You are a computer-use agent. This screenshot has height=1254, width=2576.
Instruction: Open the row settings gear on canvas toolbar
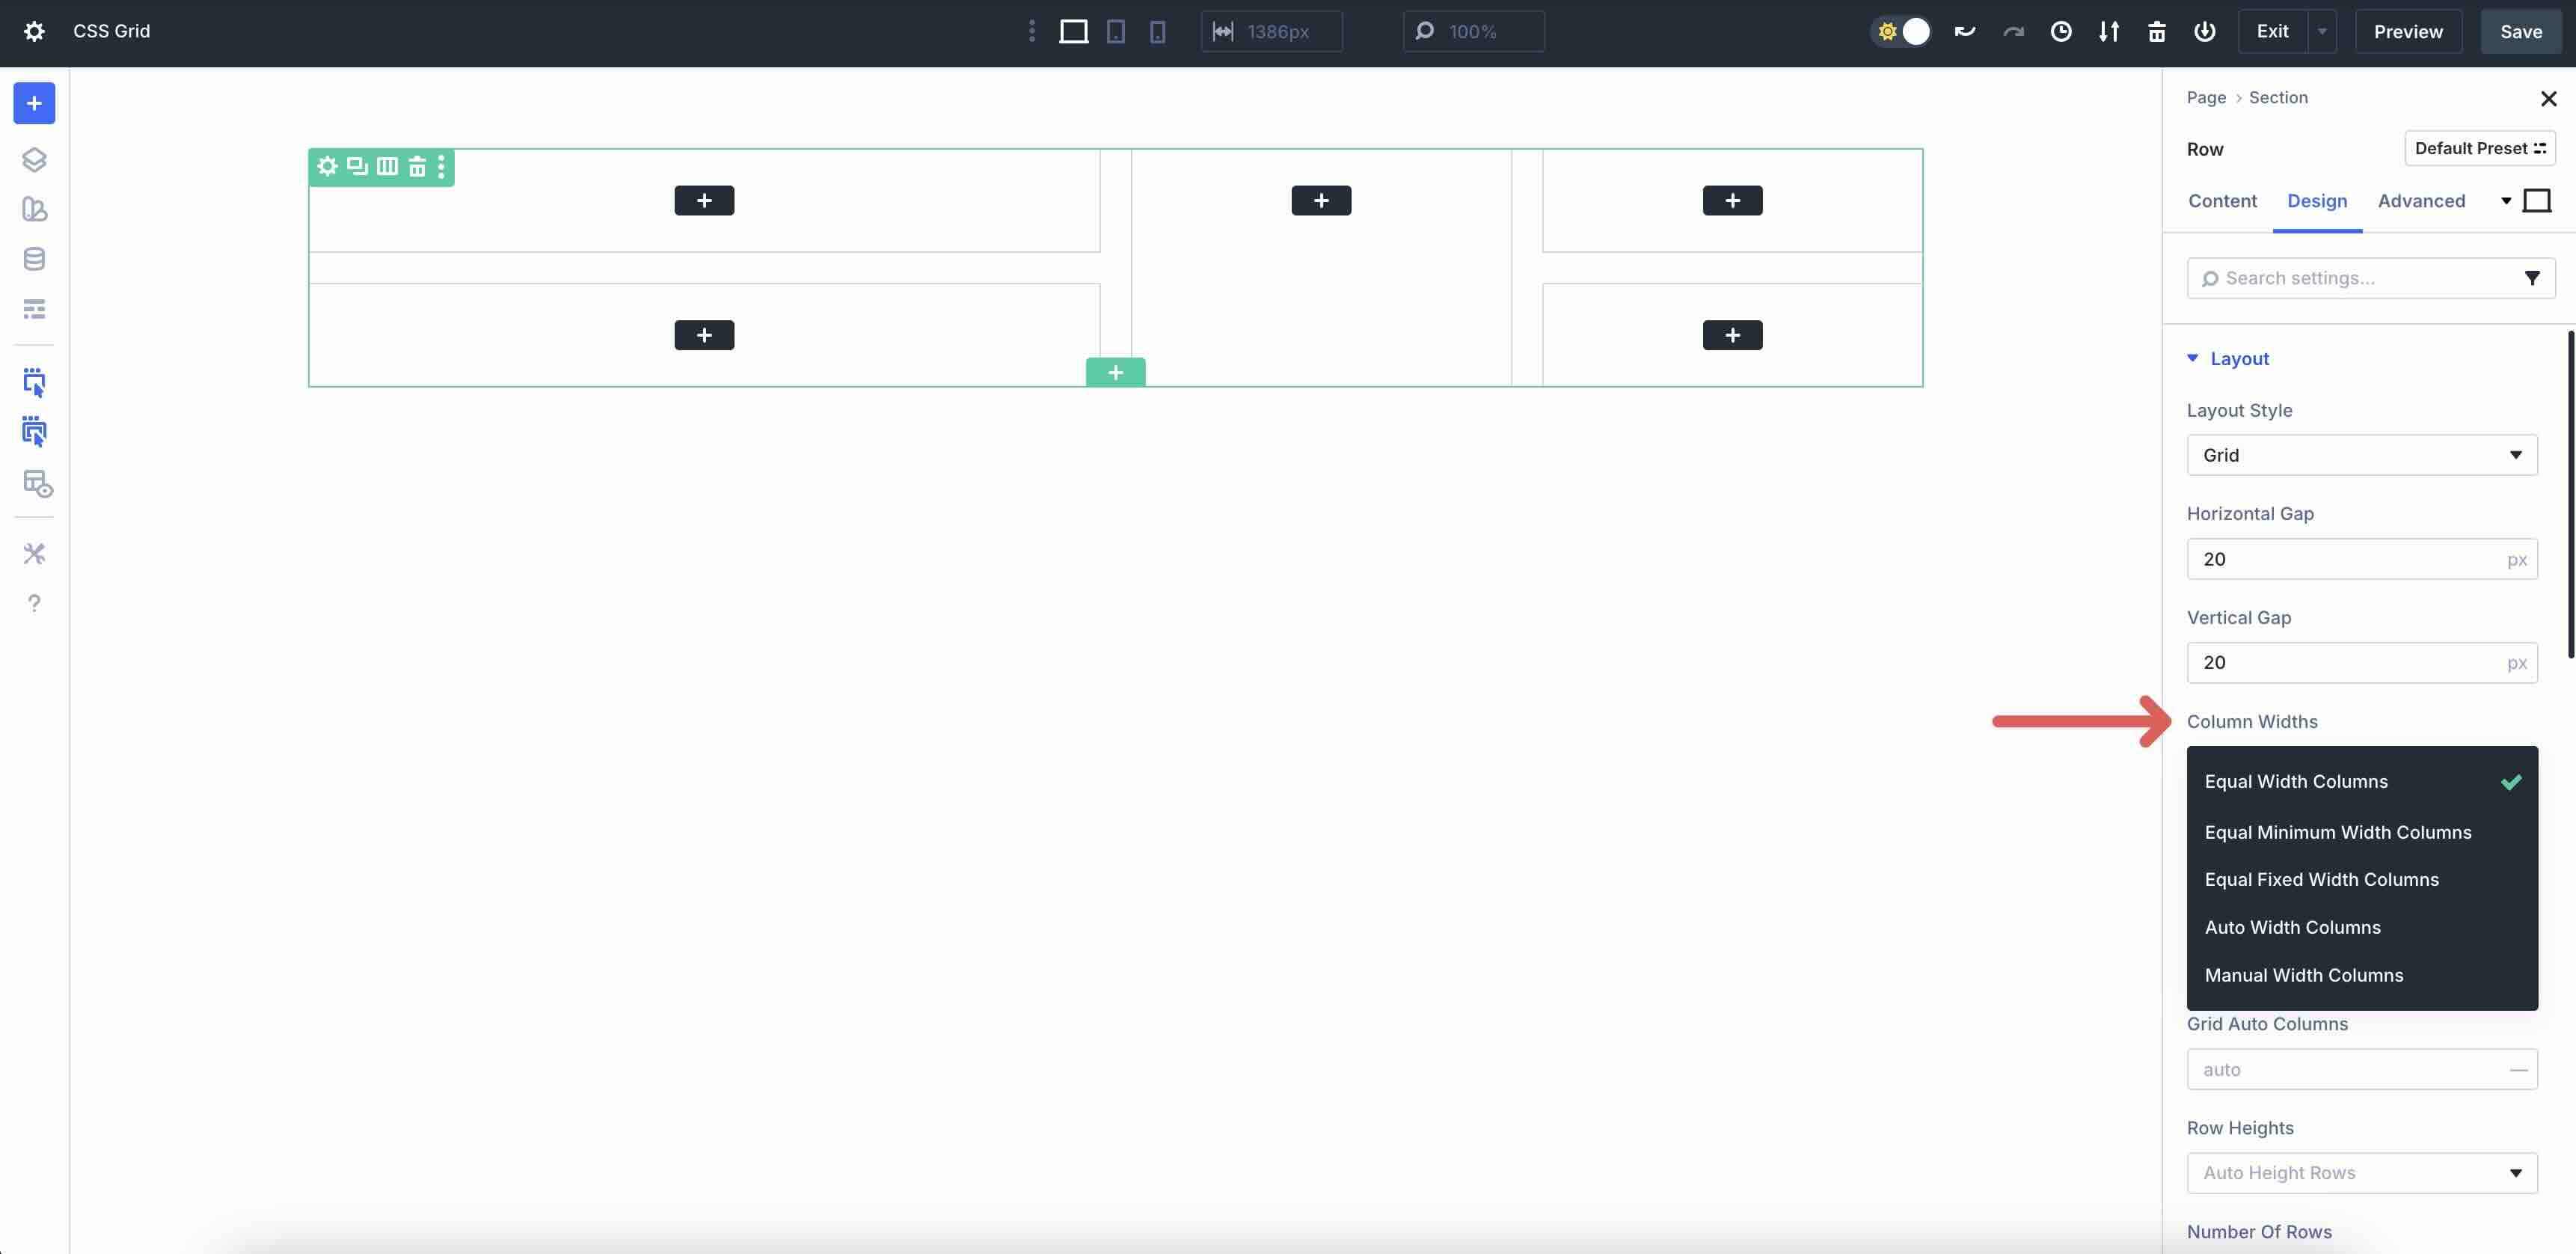(x=327, y=167)
